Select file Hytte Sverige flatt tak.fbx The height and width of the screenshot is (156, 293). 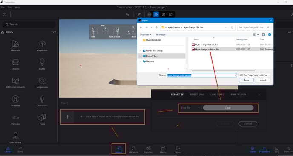click(x=204, y=45)
